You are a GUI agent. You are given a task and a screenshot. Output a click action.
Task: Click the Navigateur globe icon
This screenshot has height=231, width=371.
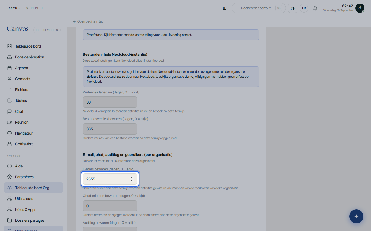(x=10, y=133)
